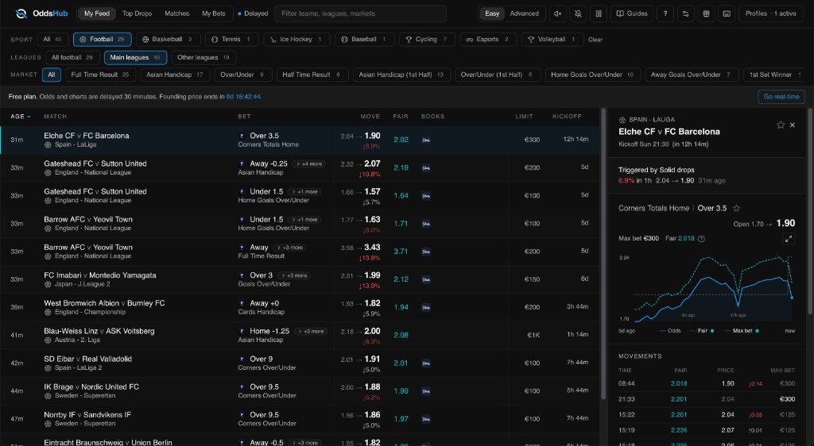Open the Guides button
This screenshot has height=446, width=814.
[x=632, y=13]
